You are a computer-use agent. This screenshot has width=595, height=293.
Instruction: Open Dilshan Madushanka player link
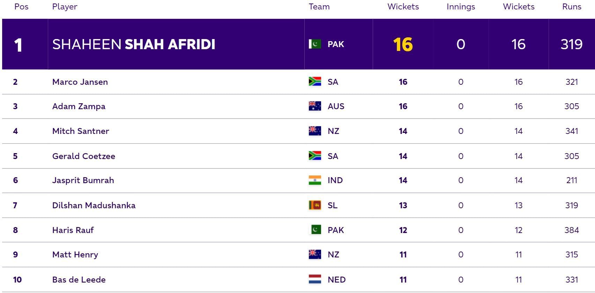pyautogui.click(x=94, y=205)
